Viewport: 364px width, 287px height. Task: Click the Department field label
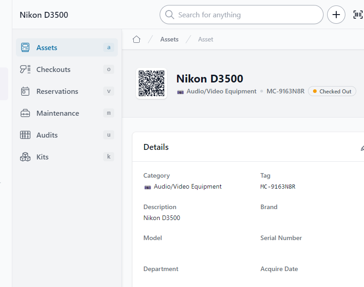[161, 269]
